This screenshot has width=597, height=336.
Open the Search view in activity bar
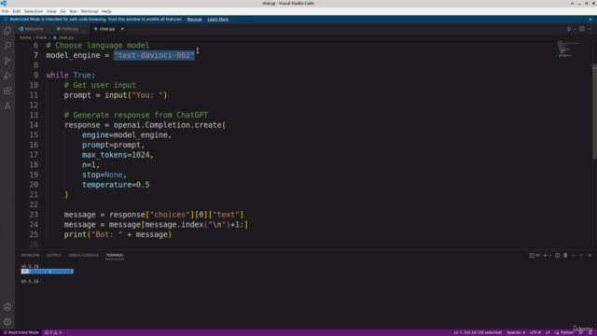click(7, 46)
